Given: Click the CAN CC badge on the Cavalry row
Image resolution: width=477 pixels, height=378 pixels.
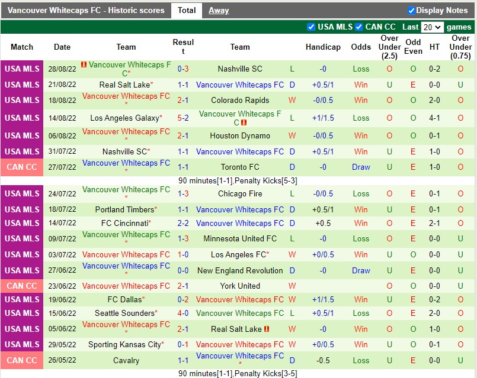Looking at the screenshot, I should tap(22, 360).
